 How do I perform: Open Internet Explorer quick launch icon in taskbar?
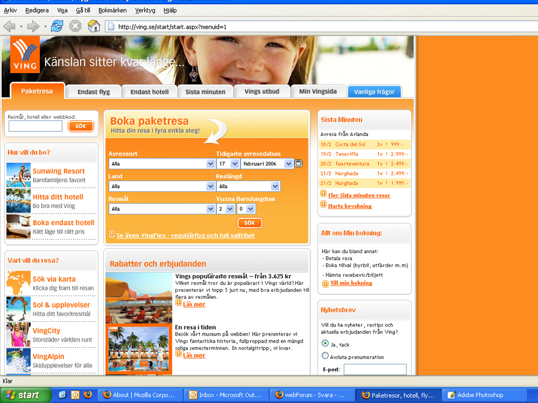[x=62, y=395]
